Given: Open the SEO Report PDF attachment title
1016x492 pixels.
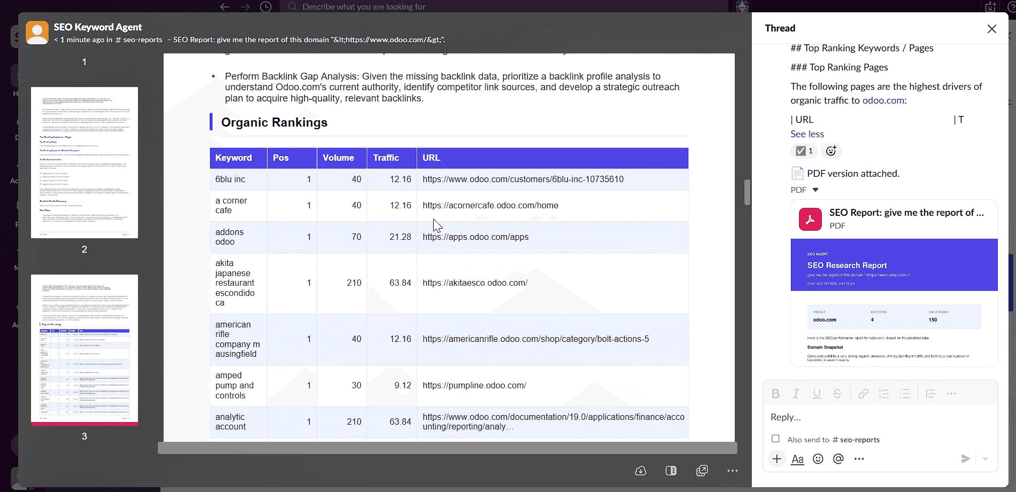Looking at the screenshot, I should click(x=906, y=213).
